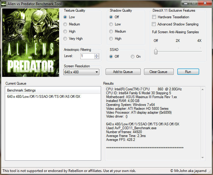Image resolution: width=213 pixels, height=175 pixels.
Task: Click the anisotropic Level input field
Action: tap(88, 56)
